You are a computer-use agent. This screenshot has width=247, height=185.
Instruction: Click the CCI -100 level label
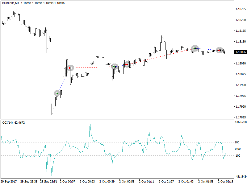tap(237, 155)
